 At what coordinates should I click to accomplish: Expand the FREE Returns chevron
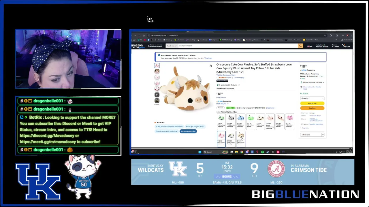point(228,104)
